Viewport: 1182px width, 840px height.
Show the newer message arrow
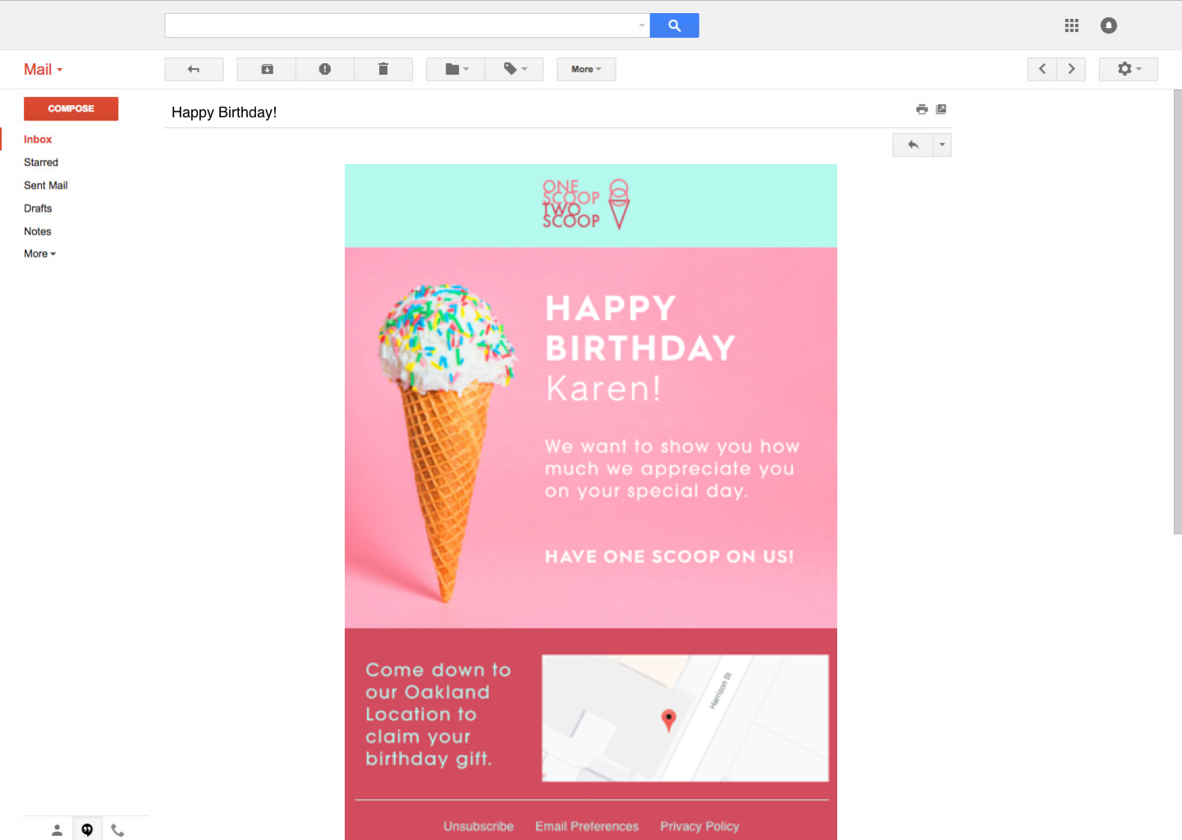(x=1042, y=69)
